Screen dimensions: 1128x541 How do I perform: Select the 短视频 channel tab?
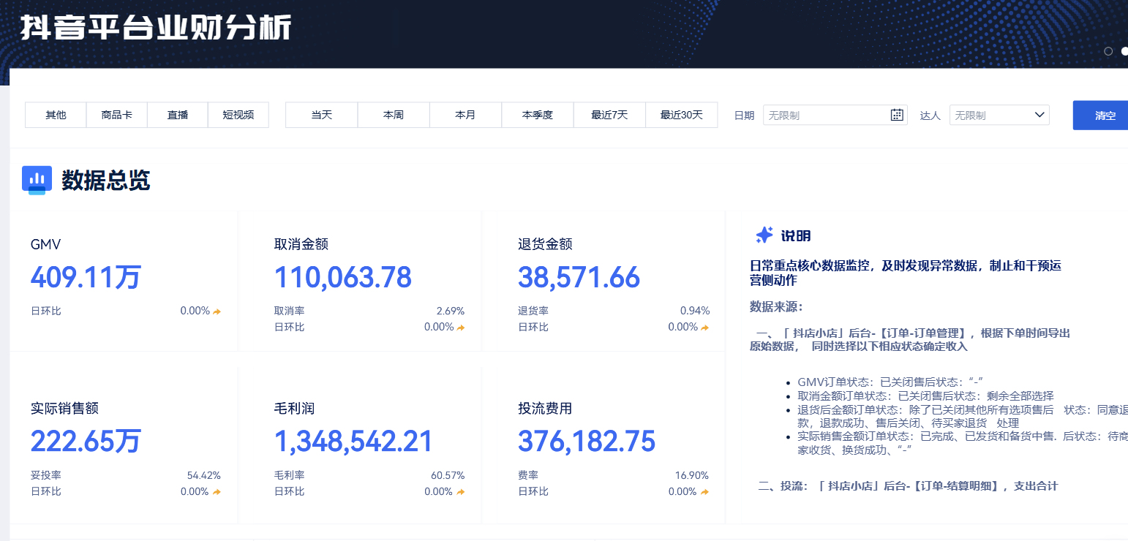238,115
